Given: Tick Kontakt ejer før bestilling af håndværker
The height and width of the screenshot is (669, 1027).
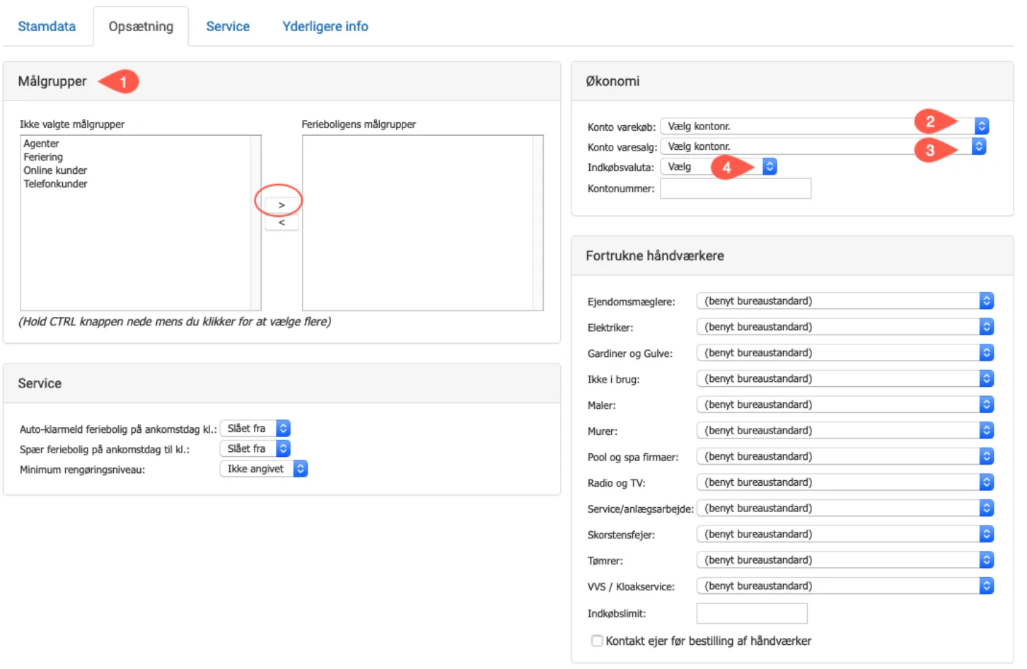Looking at the screenshot, I should pyautogui.click(x=597, y=641).
